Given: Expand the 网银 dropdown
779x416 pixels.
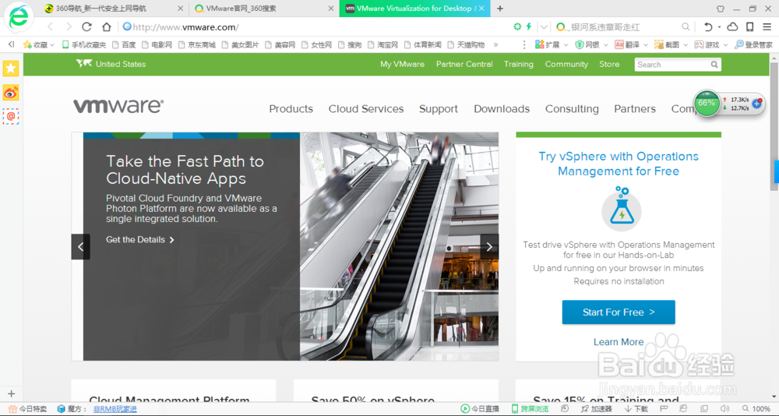Looking at the screenshot, I should point(605,44).
